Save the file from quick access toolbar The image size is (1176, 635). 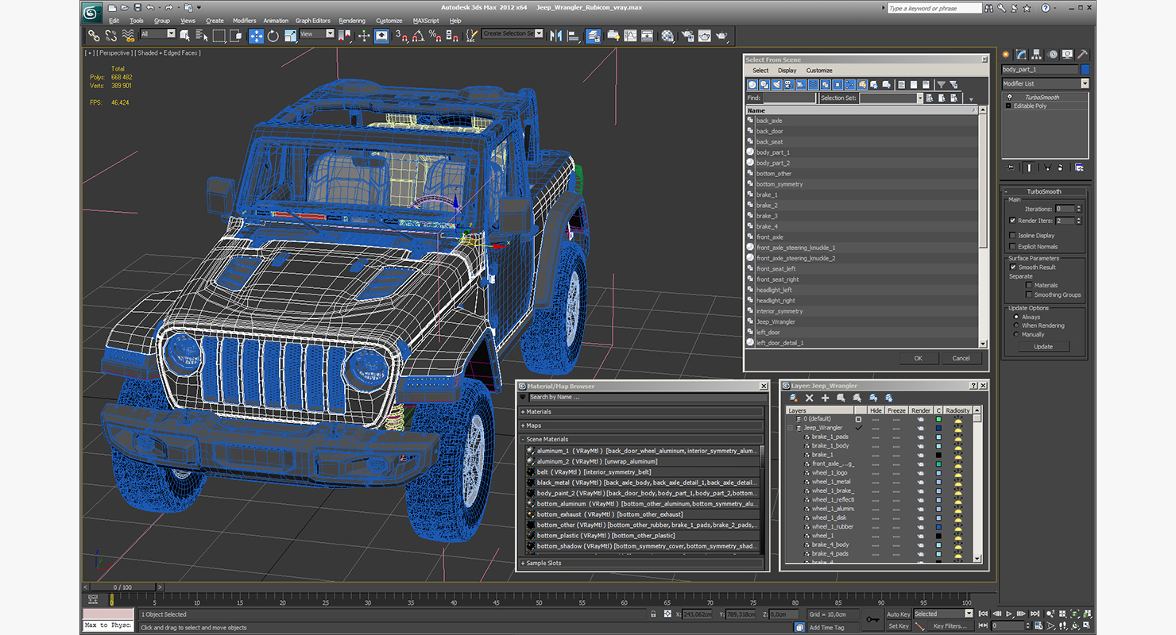[x=137, y=7]
